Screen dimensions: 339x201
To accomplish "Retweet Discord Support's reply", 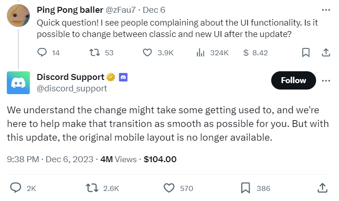I will (91, 188).
